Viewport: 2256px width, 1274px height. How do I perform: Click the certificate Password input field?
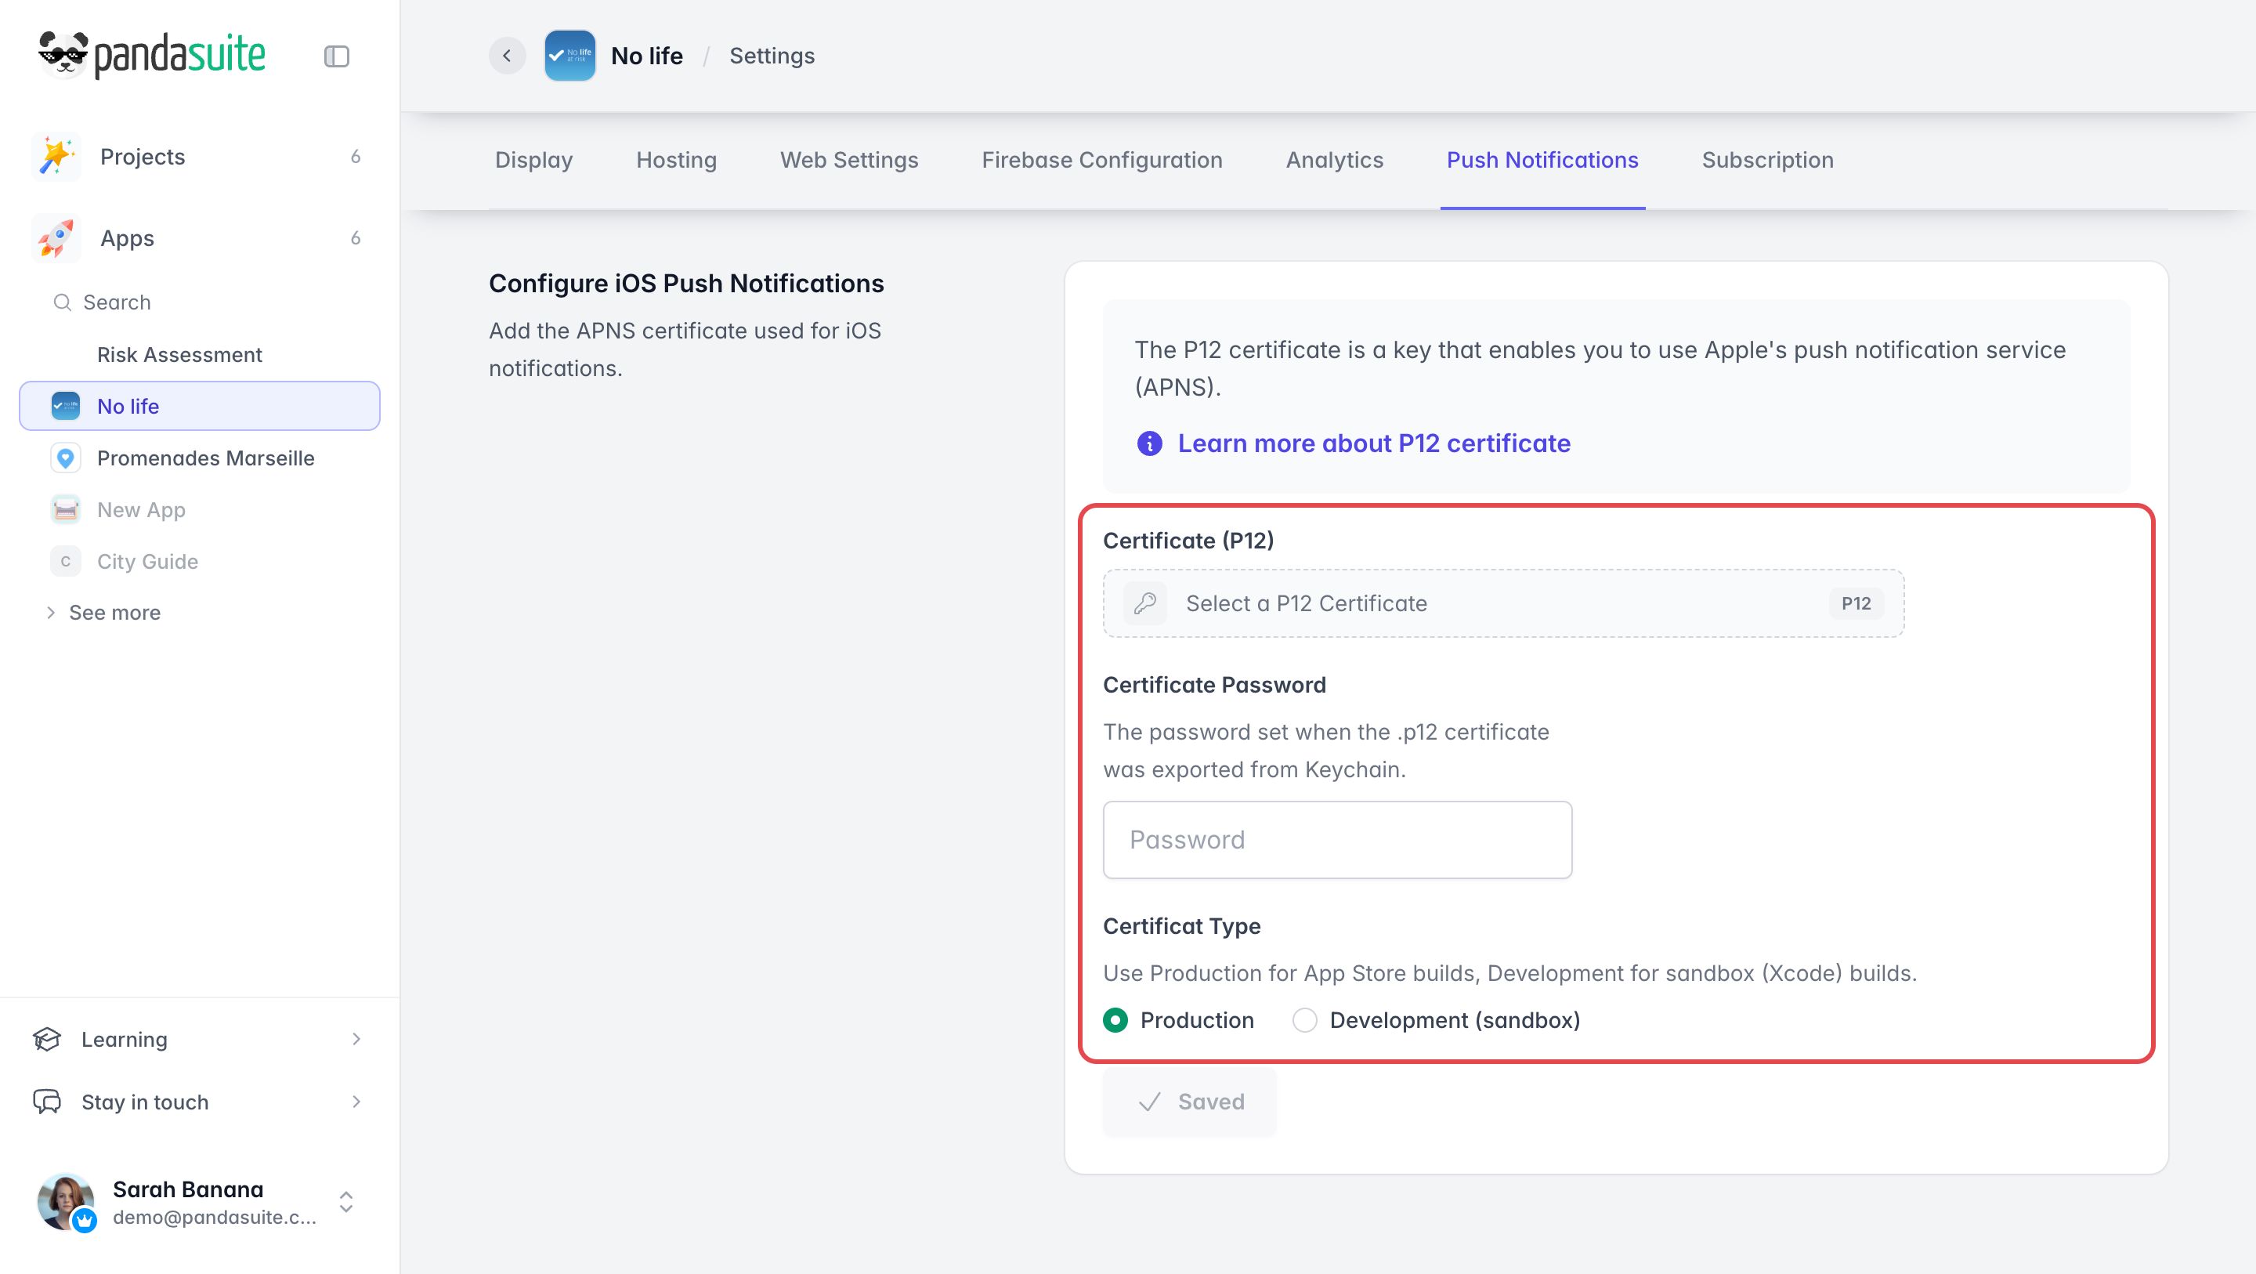(x=1337, y=839)
